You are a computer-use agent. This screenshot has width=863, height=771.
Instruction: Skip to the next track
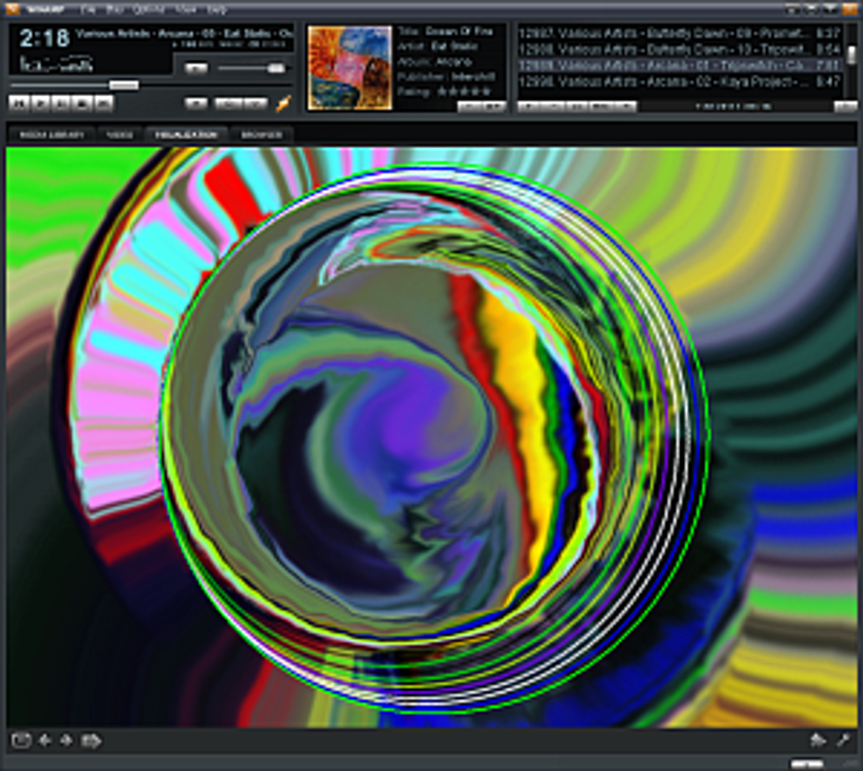(x=103, y=103)
